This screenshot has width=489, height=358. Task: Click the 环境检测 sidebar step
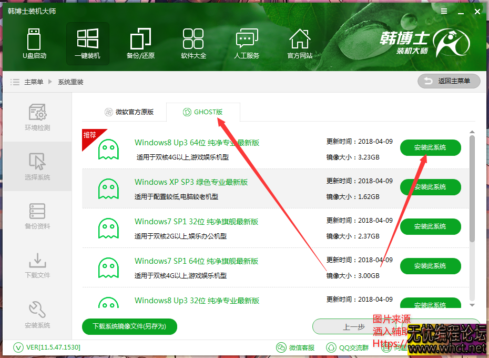(x=37, y=117)
